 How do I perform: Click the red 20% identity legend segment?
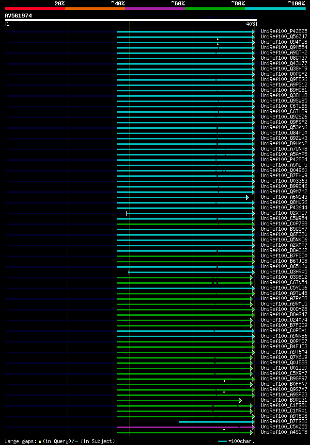click(x=35, y=9)
